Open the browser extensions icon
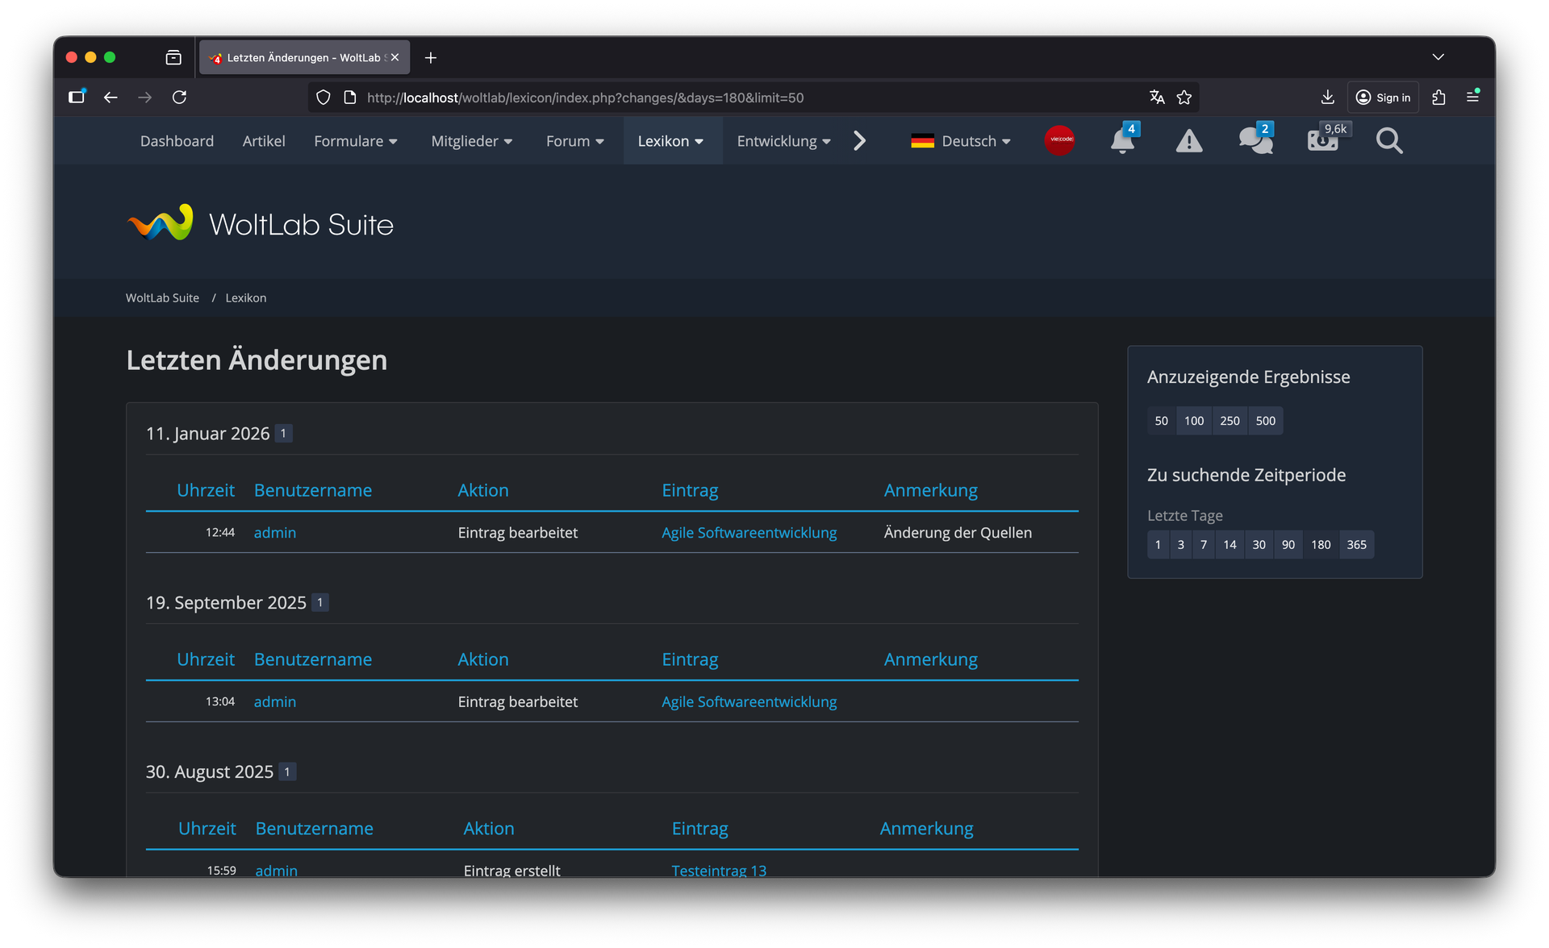 pyautogui.click(x=1438, y=98)
